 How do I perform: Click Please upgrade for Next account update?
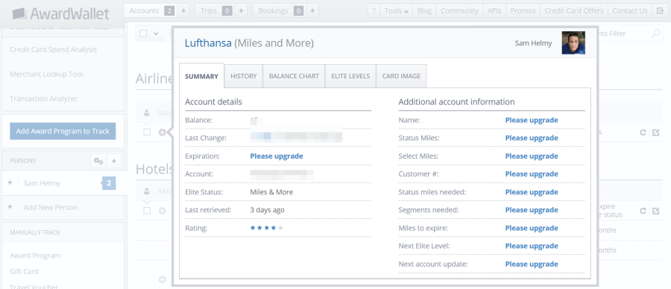(x=532, y=264)
